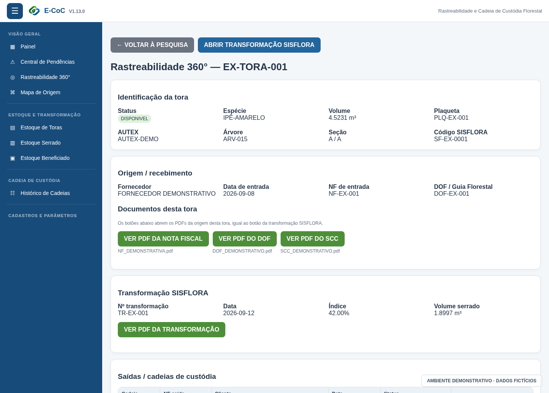Open Rastreabilidade 360° menu entry
The height and width of the screenshot is (393, 549).
[x=51, y=77]
